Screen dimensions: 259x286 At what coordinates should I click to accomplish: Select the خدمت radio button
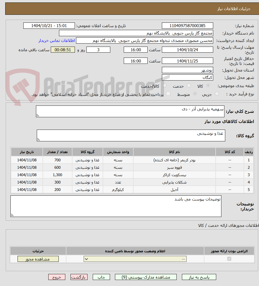189,85
